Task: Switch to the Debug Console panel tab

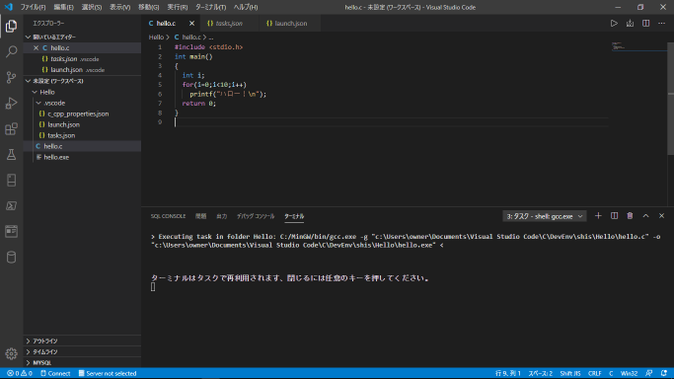Action: [256, 216]
